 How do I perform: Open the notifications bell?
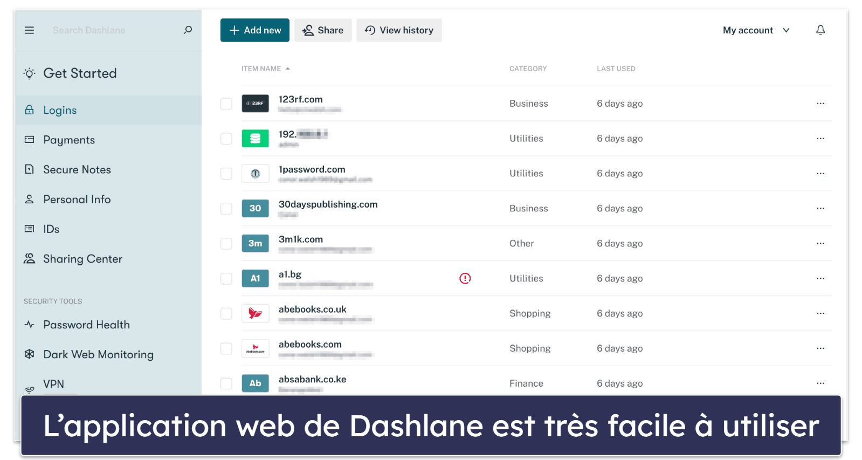(x=820, y=30)
